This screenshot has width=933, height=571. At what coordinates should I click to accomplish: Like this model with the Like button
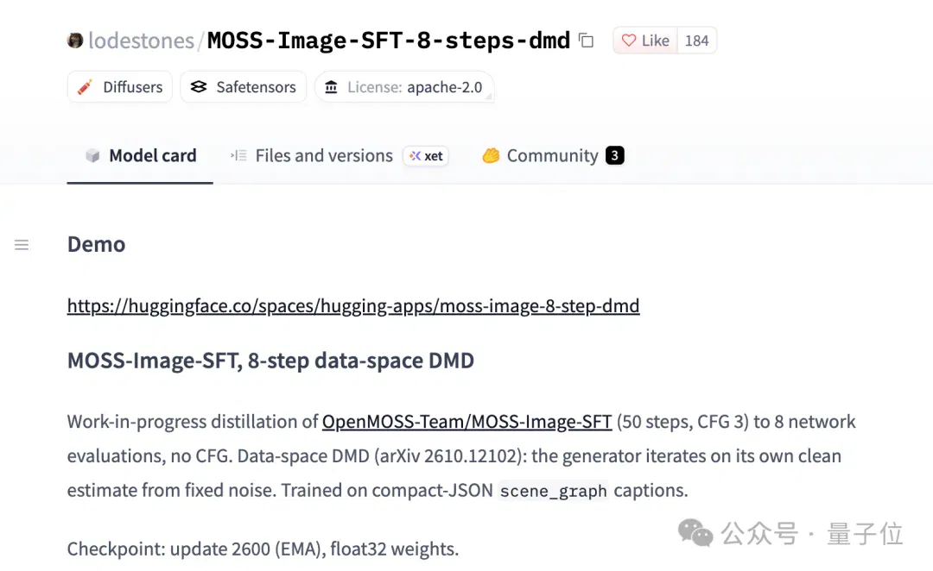pyautogui.click(x=645, y=41)
